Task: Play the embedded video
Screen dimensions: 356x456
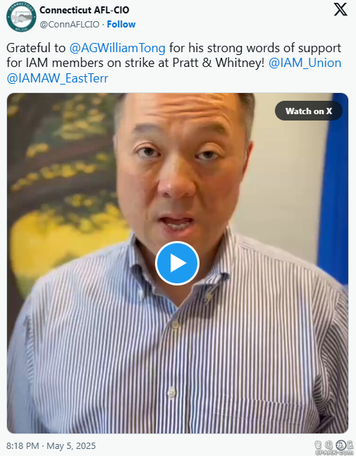Action: 177,263
